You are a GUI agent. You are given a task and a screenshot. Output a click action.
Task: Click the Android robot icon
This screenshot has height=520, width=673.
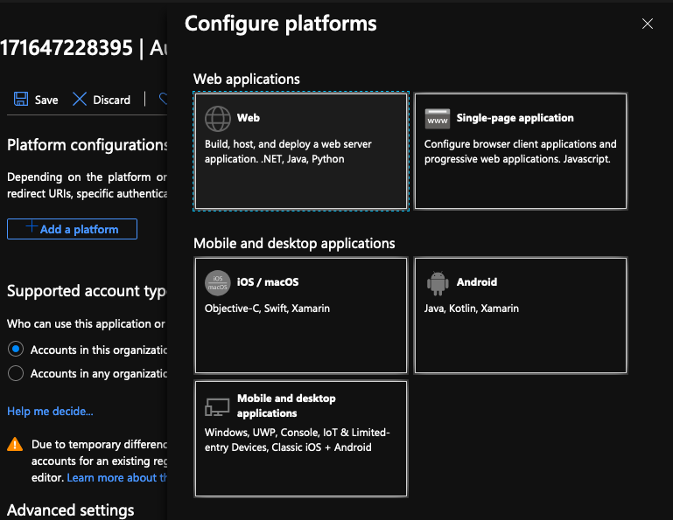(438, 283)
